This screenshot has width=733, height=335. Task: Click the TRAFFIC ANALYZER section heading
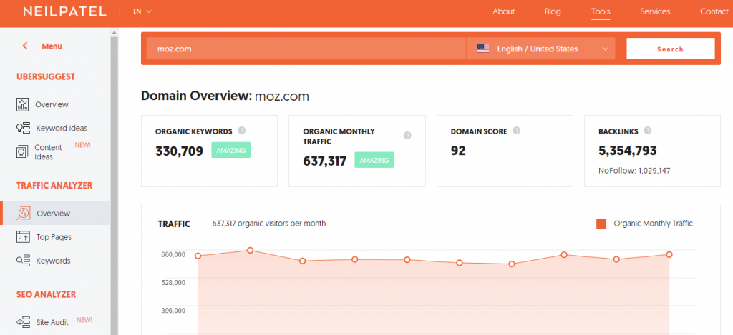[x=54, y=185]
